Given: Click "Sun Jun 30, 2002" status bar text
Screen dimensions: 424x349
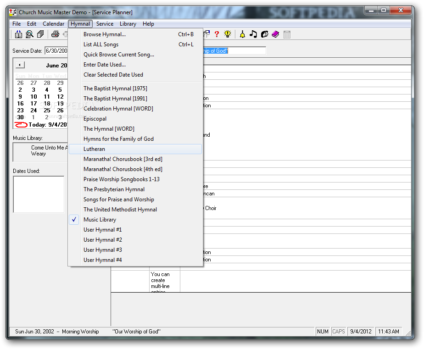Looking at the screenshot, I should click(x=34, y=332).
